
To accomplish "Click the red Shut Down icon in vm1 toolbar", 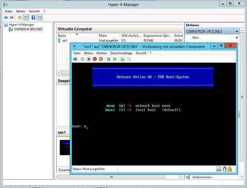I will click(x=95, y=59).
